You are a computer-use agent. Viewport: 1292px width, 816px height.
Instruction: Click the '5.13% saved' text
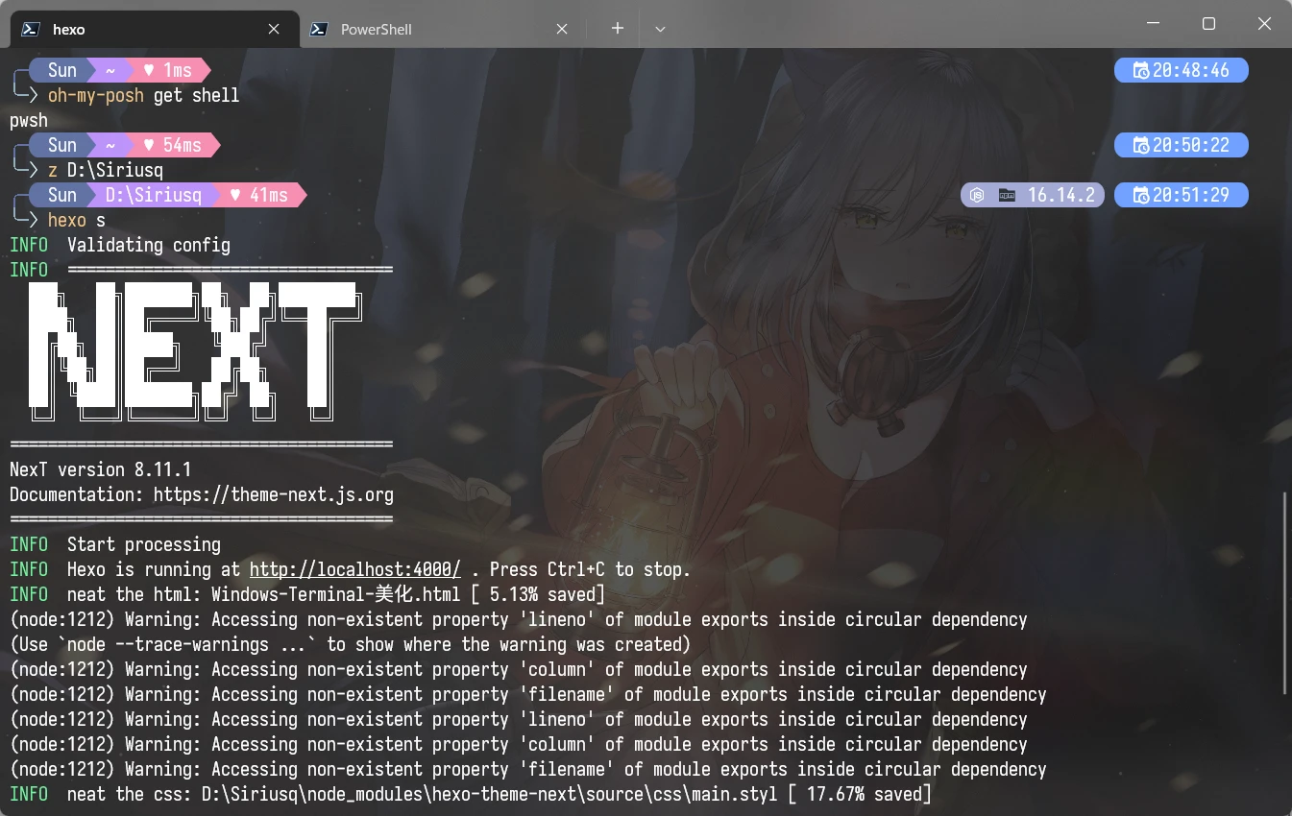(543, 594)
